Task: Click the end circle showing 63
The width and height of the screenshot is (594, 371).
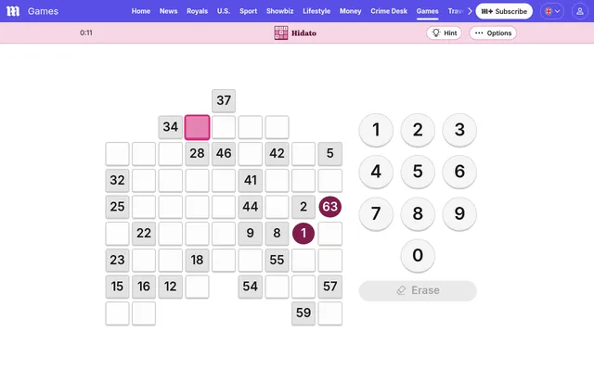Action: 330,207
